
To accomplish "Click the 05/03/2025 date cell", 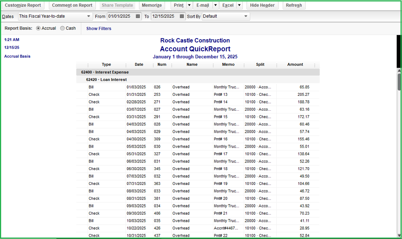I will click(x=136, y=146).
